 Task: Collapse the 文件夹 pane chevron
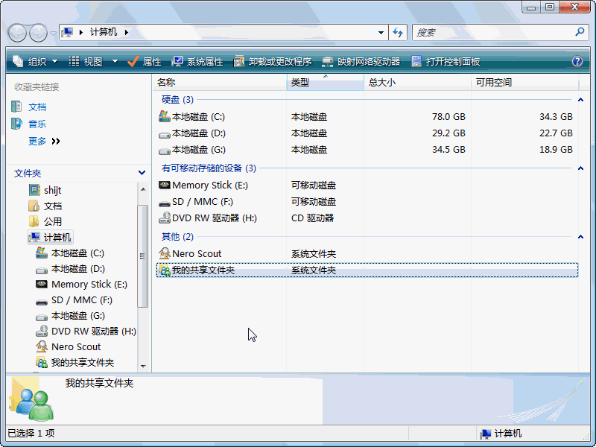pos(142,173)
